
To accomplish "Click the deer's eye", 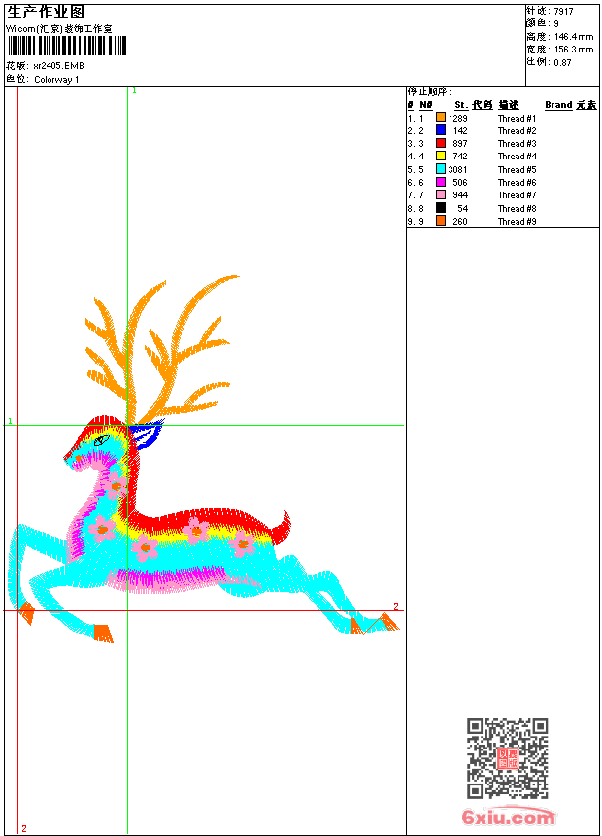I will click(x=102, y=440).
